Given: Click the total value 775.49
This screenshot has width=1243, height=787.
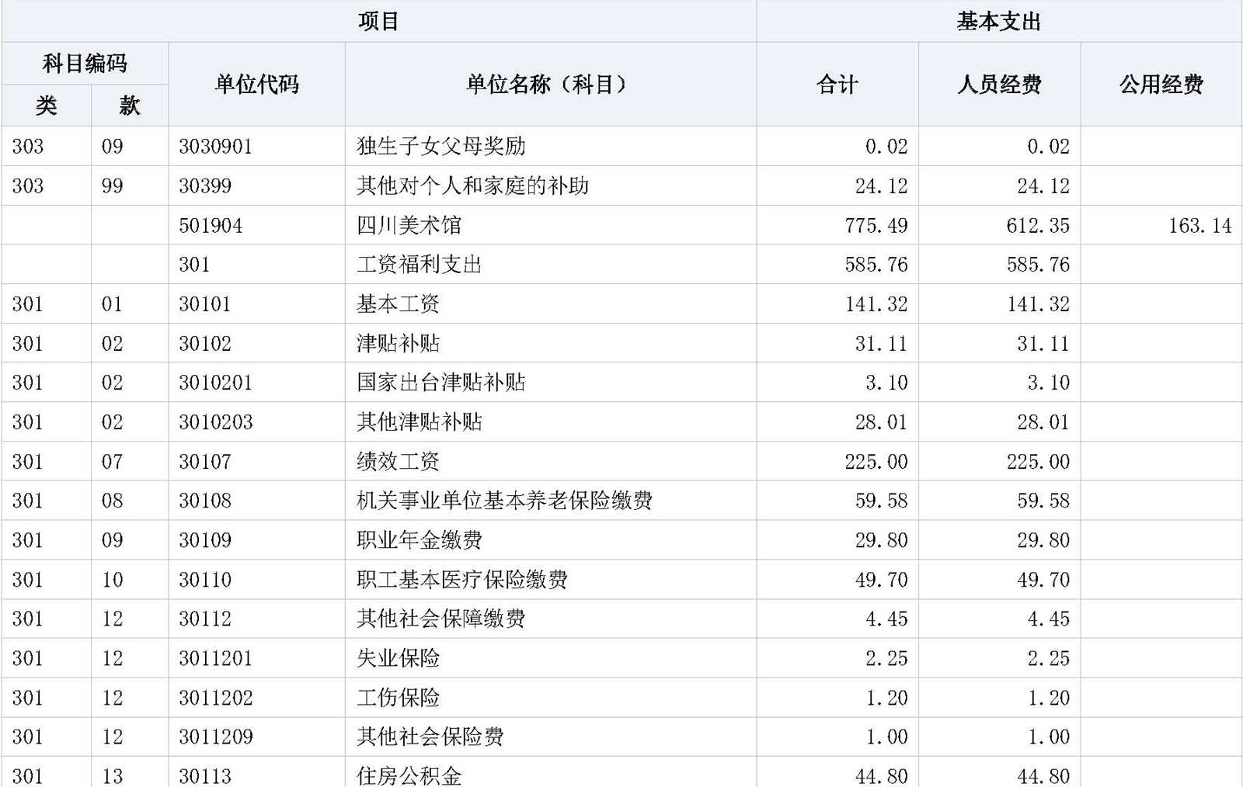Looking at the screenshot, I should pyautogui.click(x=876, y=226).
